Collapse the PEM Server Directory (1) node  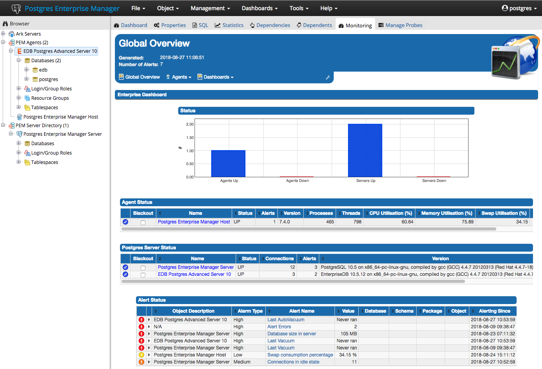pyautogui.click(x=3, y=125)
